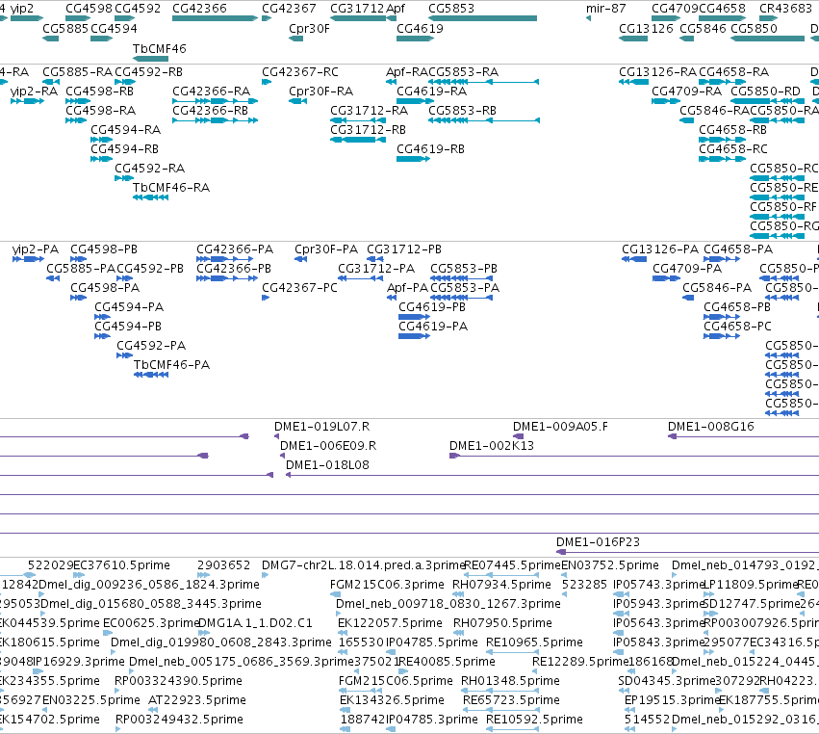Screen dimensions: 819x734
Task: Open the Apf-RA transcript label
Action: pos(407,72)
